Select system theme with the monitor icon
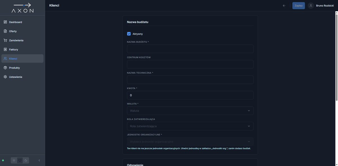 (20, 160)
